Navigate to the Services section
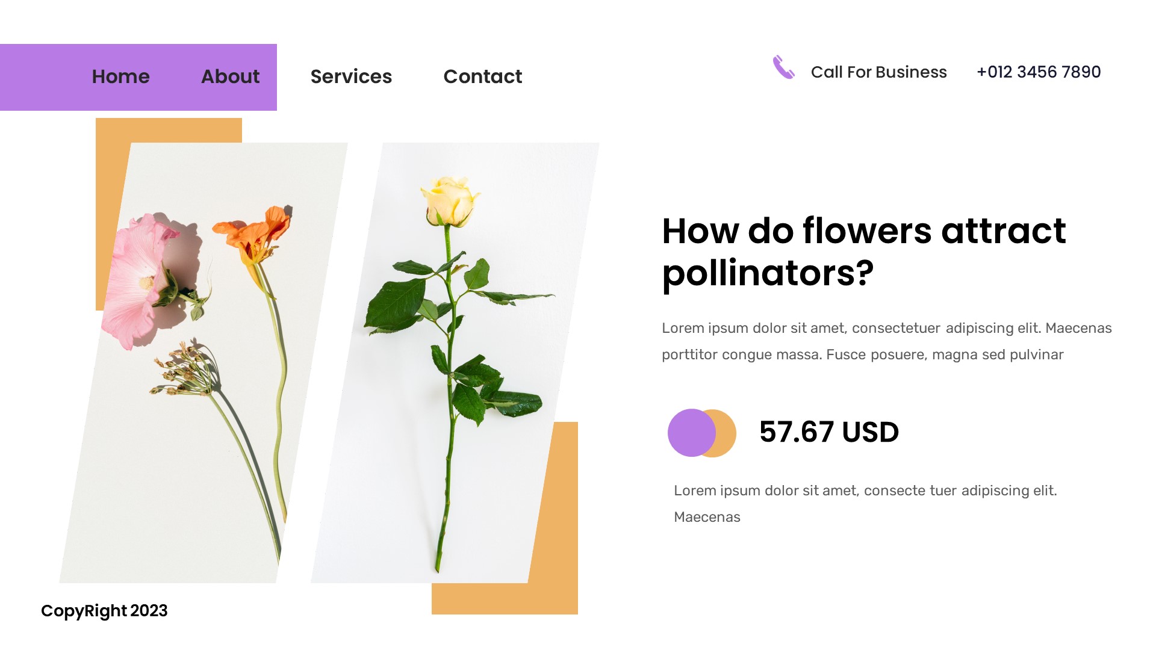This screenshot has height=650, width=1156. click(351, 76)
